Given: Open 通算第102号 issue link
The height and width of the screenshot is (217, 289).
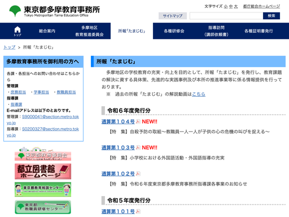Looking at the screenshot, I should (118, 173).
